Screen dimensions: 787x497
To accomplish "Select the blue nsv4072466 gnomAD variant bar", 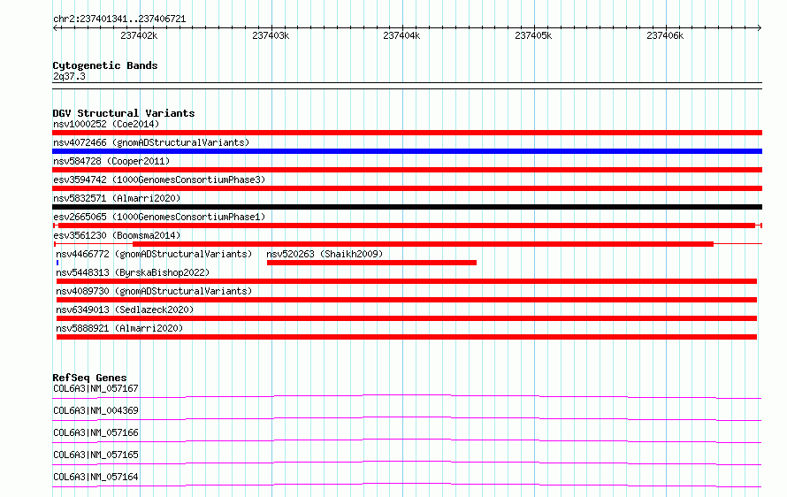I will pyautogui.click(x=407, y=151).
